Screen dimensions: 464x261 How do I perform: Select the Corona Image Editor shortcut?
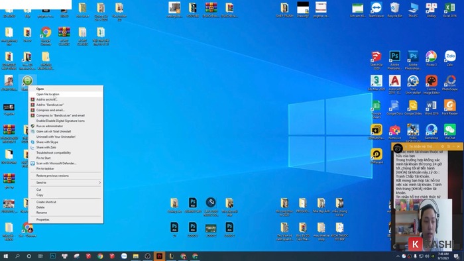431,85
